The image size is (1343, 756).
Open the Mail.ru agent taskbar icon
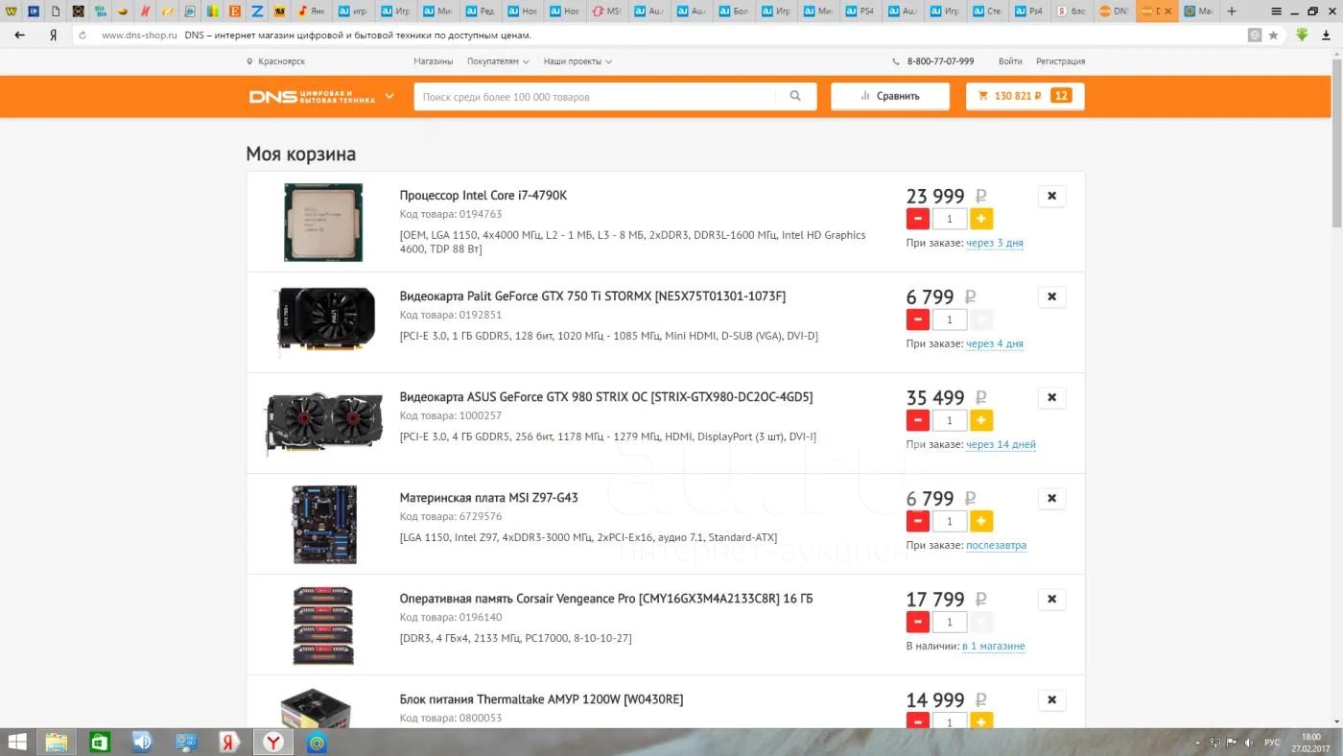(x=316, y=742)
